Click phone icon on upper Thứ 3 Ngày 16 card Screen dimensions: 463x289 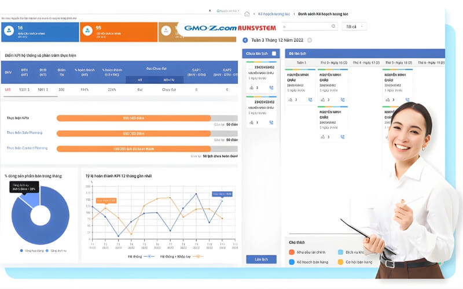click(343, 99)
